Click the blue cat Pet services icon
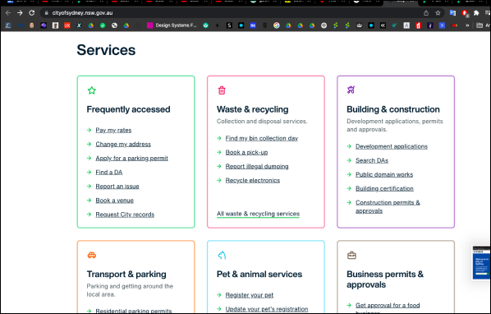491x314 pixels. [x=222, y=255]
